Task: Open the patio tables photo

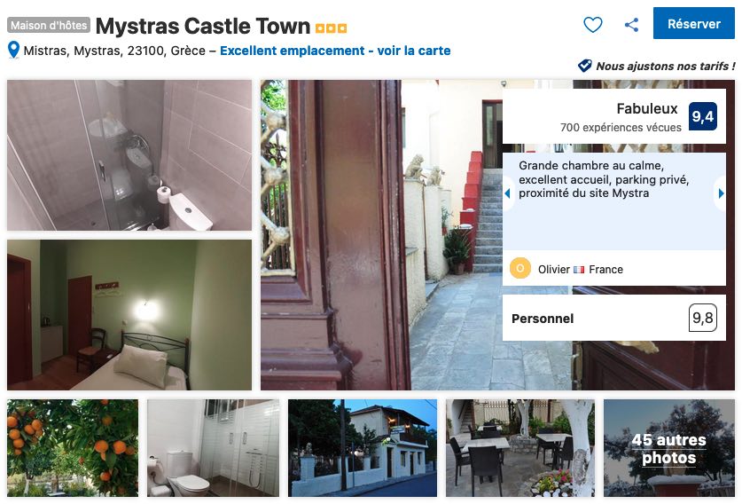Action: (520, 448)
